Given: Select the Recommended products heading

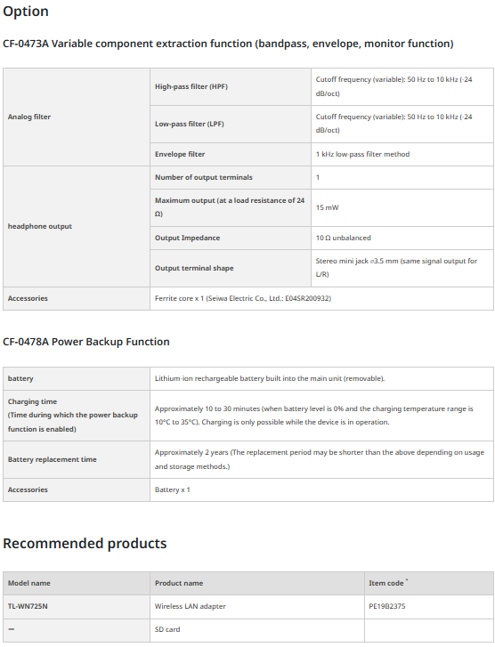Looking at the screenshot, I should pyautogui.click(x=85, y=544).
